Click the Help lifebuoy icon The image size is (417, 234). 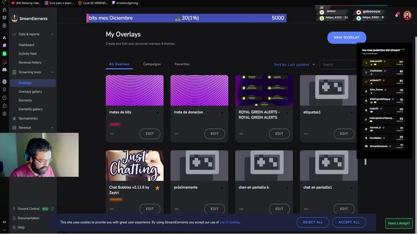(x=14, y=227)
